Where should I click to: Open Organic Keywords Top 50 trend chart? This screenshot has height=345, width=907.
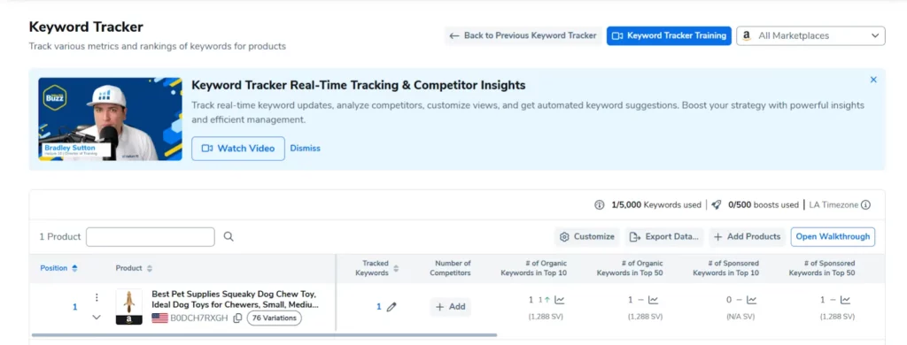coord(653,300)
